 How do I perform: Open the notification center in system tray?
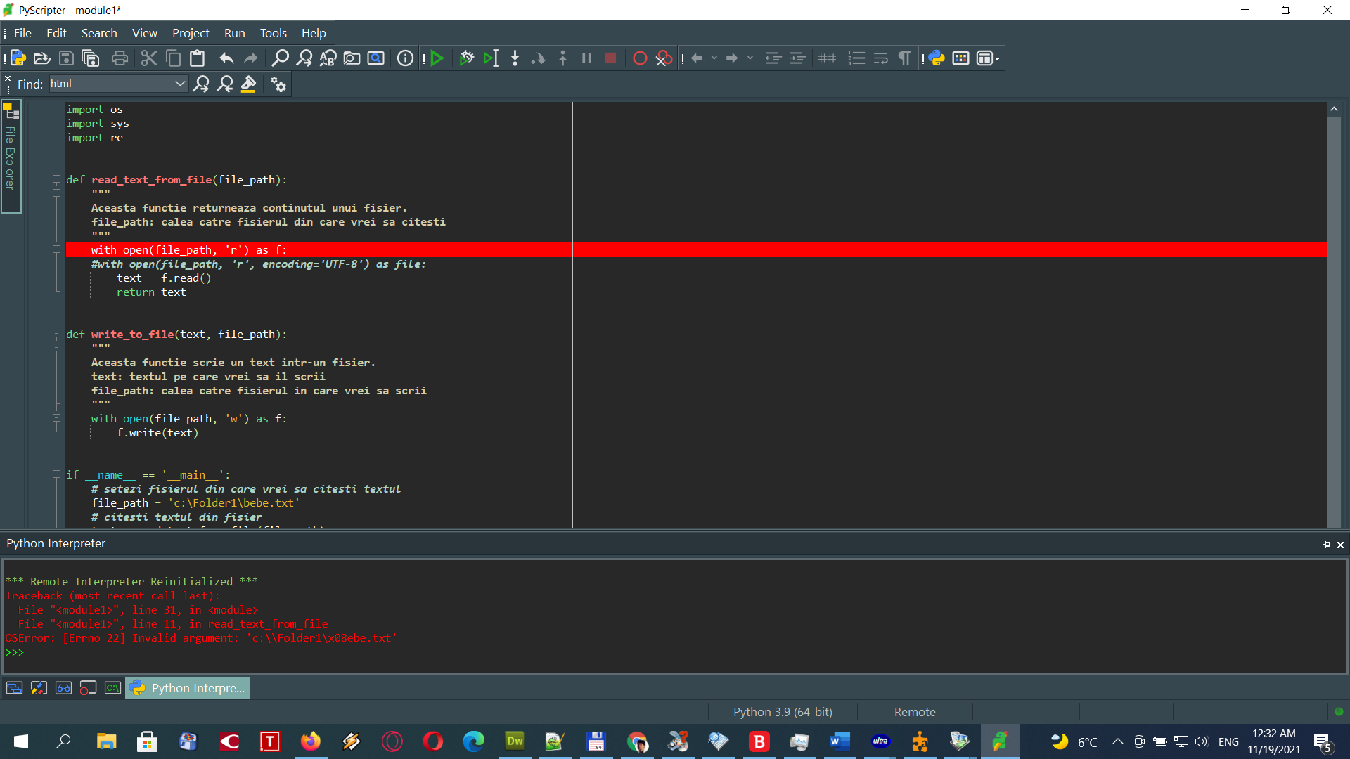coord(1323,742)
